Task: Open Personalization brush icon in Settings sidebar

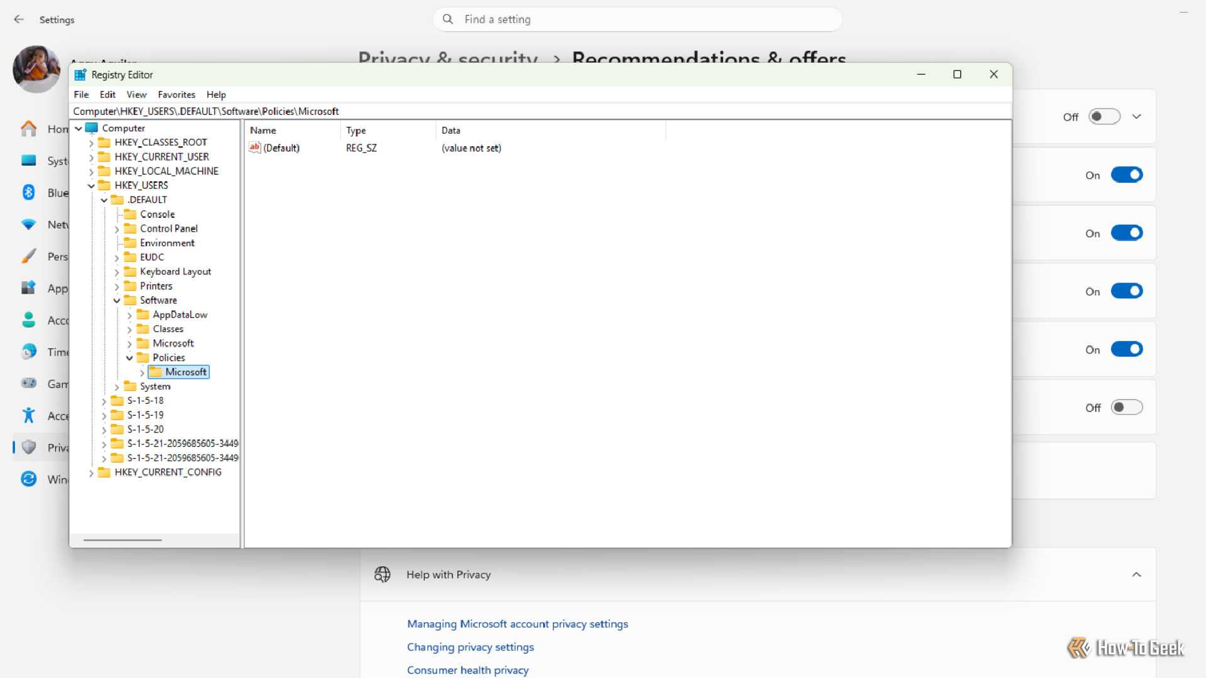Action: [x=28, y=256]
